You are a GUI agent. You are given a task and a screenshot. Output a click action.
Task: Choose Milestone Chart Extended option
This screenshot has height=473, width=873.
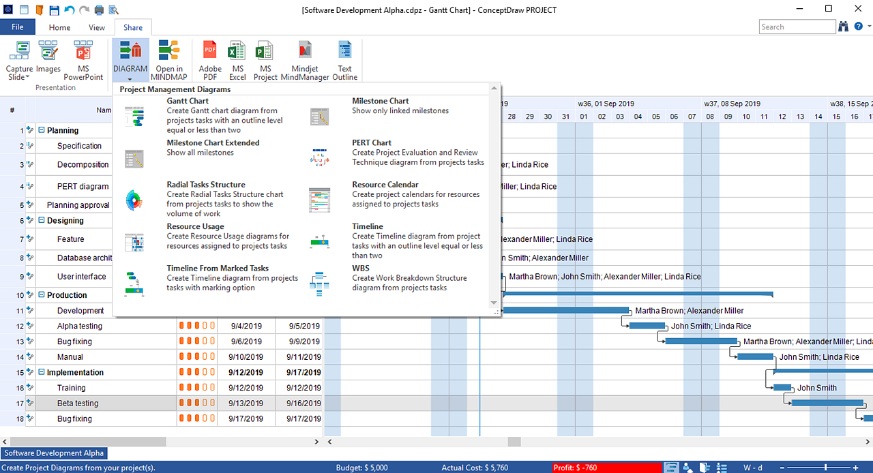point(211,157)
